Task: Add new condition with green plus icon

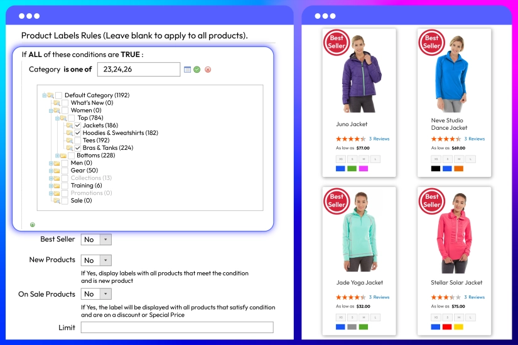Action: click(33, 225)
